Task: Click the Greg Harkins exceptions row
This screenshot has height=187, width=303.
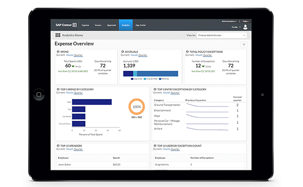Action: pos(199,165)
